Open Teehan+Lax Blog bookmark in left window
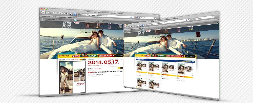The width and height of the screenshot is (253, 103). click(x=59, y=17)
